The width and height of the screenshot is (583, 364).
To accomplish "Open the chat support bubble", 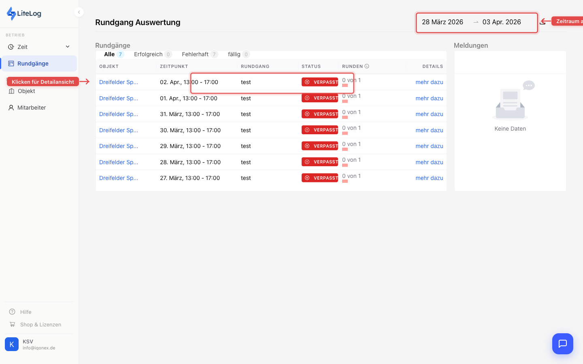I will [562, 344].
